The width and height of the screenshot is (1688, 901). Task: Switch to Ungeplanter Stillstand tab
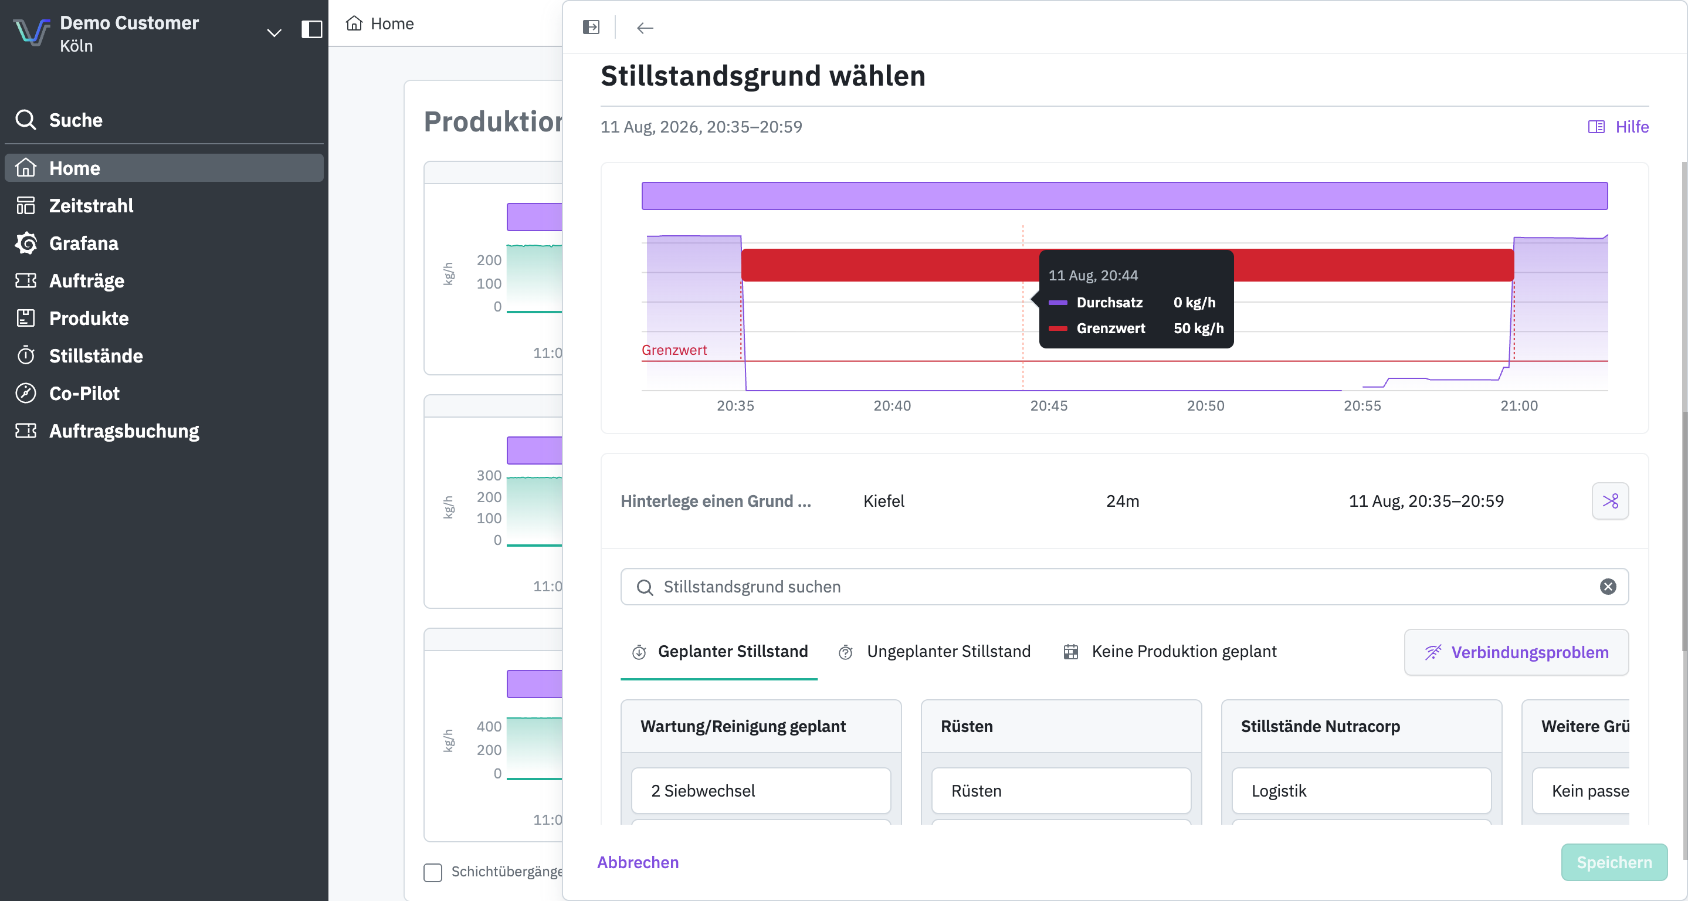click(934, 651)
